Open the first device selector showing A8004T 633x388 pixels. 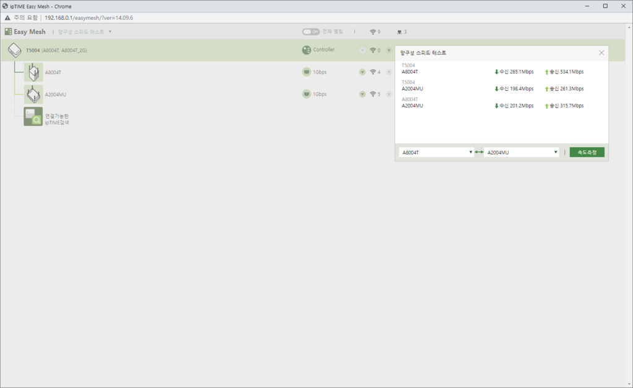click(x=436, y=153)
